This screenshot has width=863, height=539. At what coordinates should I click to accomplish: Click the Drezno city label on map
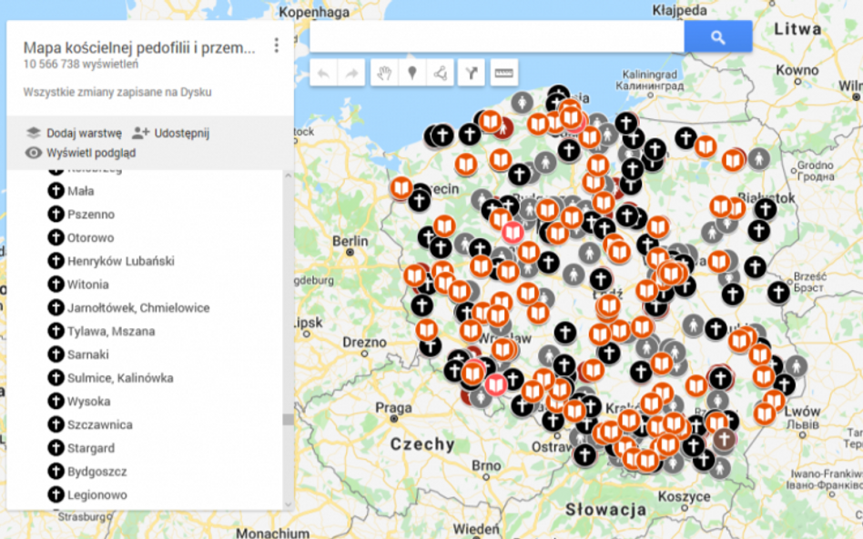[x=364, y=343]
